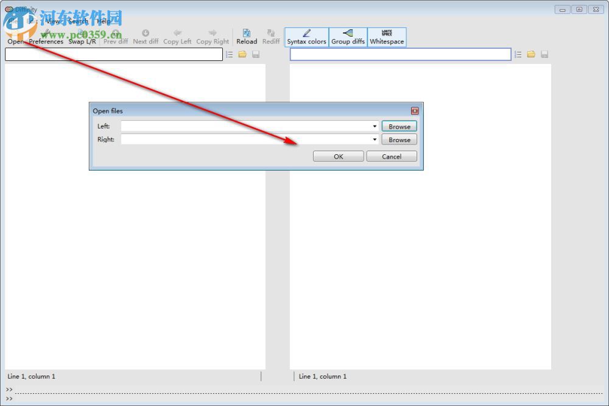Swap left and right files
Image resolution: width=609 pixels, height=406 pixels.
[82, 37]
